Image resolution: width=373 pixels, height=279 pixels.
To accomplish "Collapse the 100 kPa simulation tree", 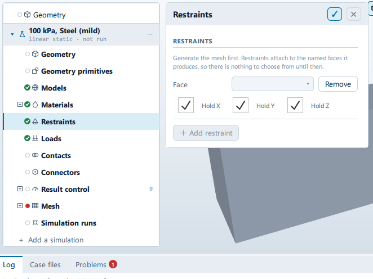I will point(12,34).
